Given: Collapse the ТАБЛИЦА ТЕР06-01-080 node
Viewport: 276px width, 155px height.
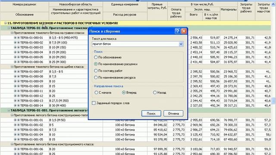Looking at the screenshot, I should pos(9,28).
